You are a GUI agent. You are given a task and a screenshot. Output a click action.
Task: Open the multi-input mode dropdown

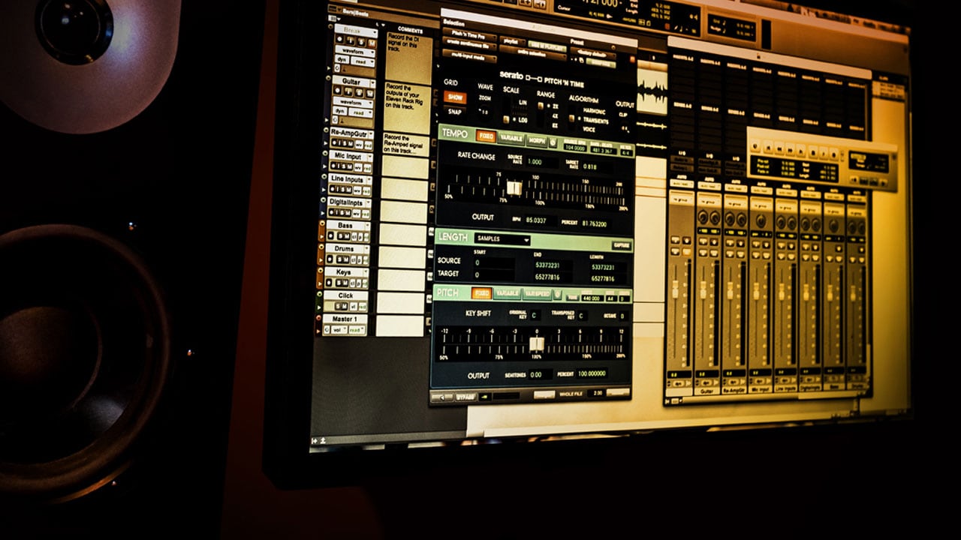[470, 55]
